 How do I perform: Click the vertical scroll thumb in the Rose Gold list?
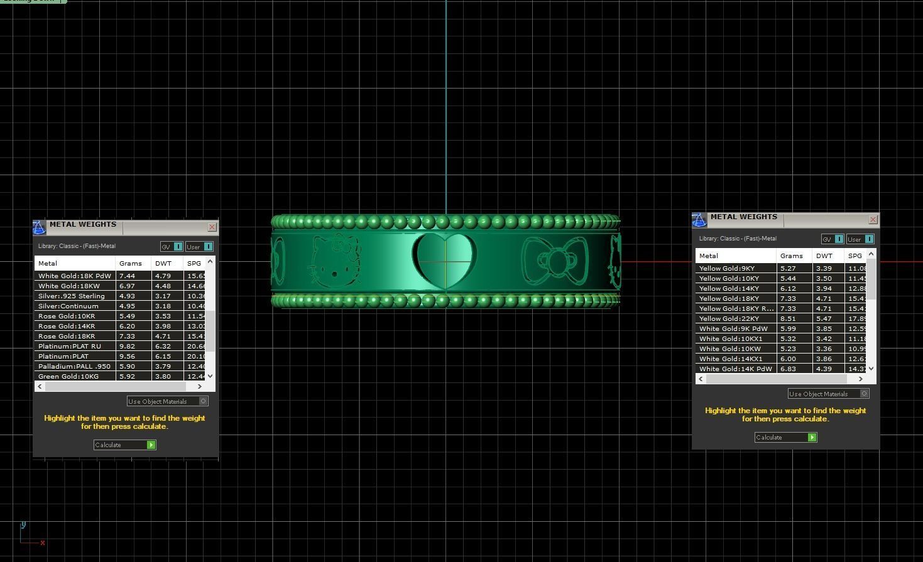(211, 330)
